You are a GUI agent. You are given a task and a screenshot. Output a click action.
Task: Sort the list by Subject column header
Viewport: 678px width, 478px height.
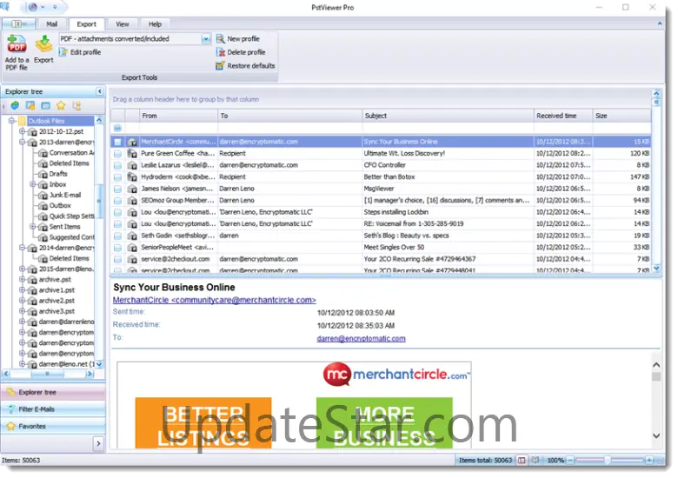448,116
